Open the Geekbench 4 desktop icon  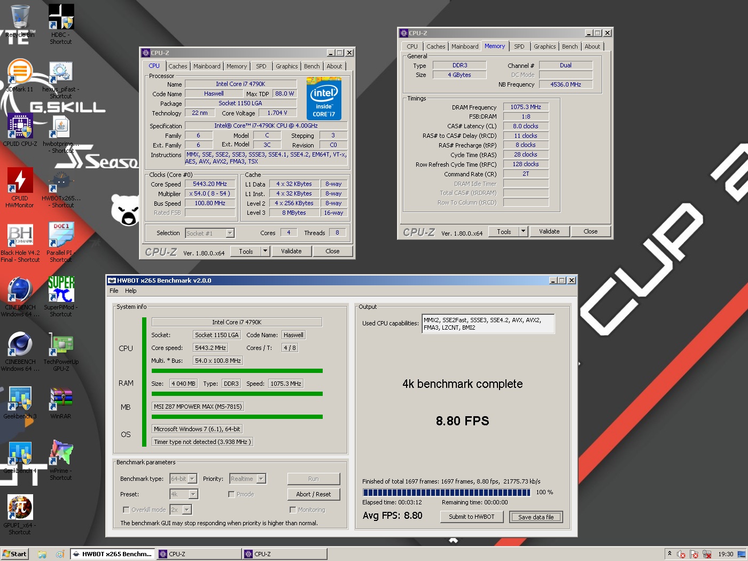[x=20, y=457]
